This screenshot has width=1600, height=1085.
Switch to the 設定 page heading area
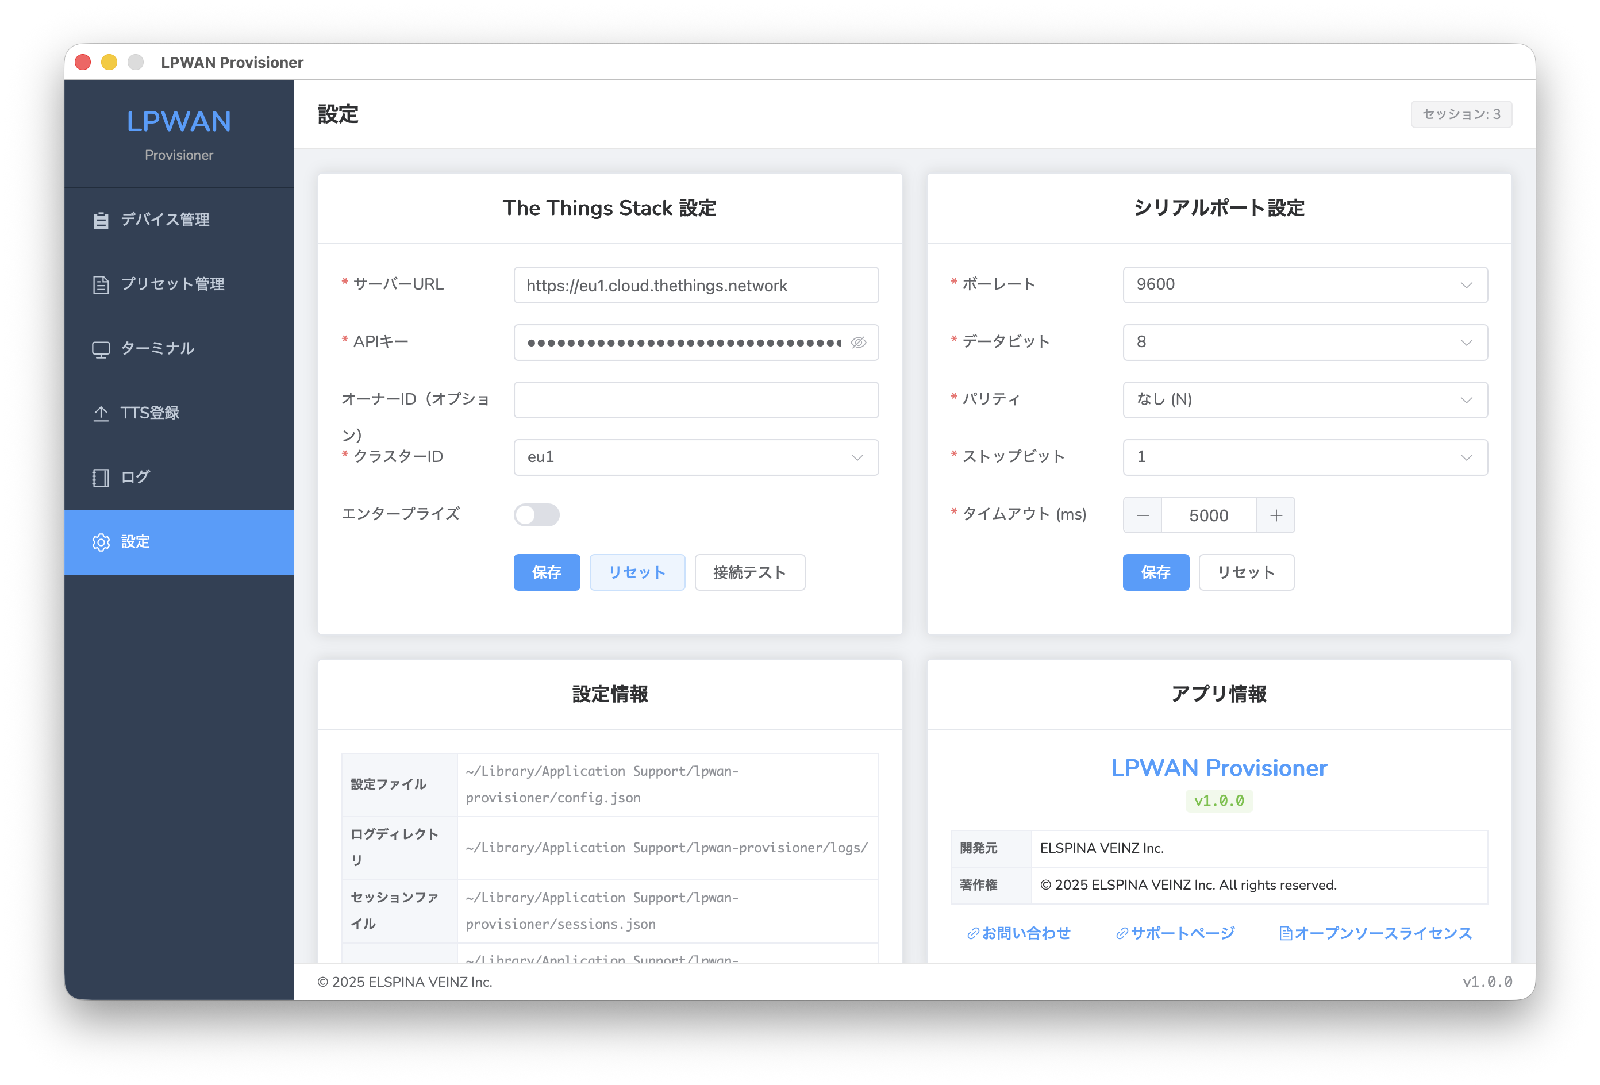coord(337,114)
